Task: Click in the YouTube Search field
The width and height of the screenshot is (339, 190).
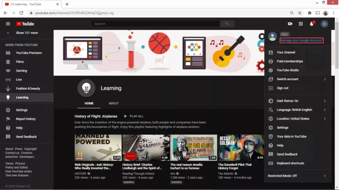Action: click(156, 24)
